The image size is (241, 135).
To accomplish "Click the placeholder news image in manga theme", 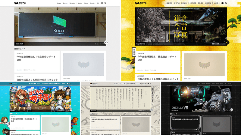I will [x=136, y=124].
